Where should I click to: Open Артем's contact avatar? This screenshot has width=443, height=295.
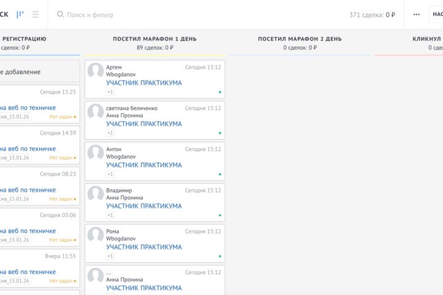95,70
